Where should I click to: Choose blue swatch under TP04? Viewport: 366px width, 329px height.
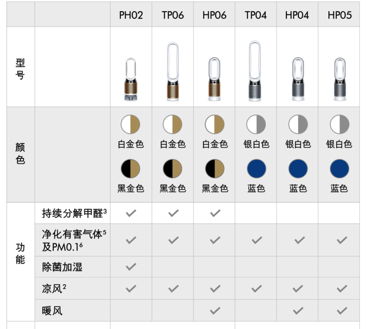click(x=256, y=169)
